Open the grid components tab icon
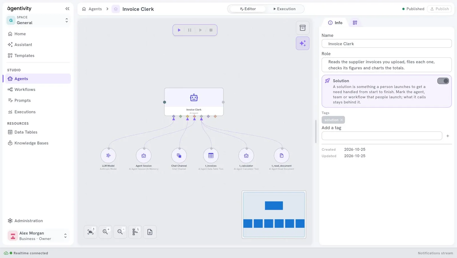457x258 pixels. pyautogui.click(x=355, y=23)
